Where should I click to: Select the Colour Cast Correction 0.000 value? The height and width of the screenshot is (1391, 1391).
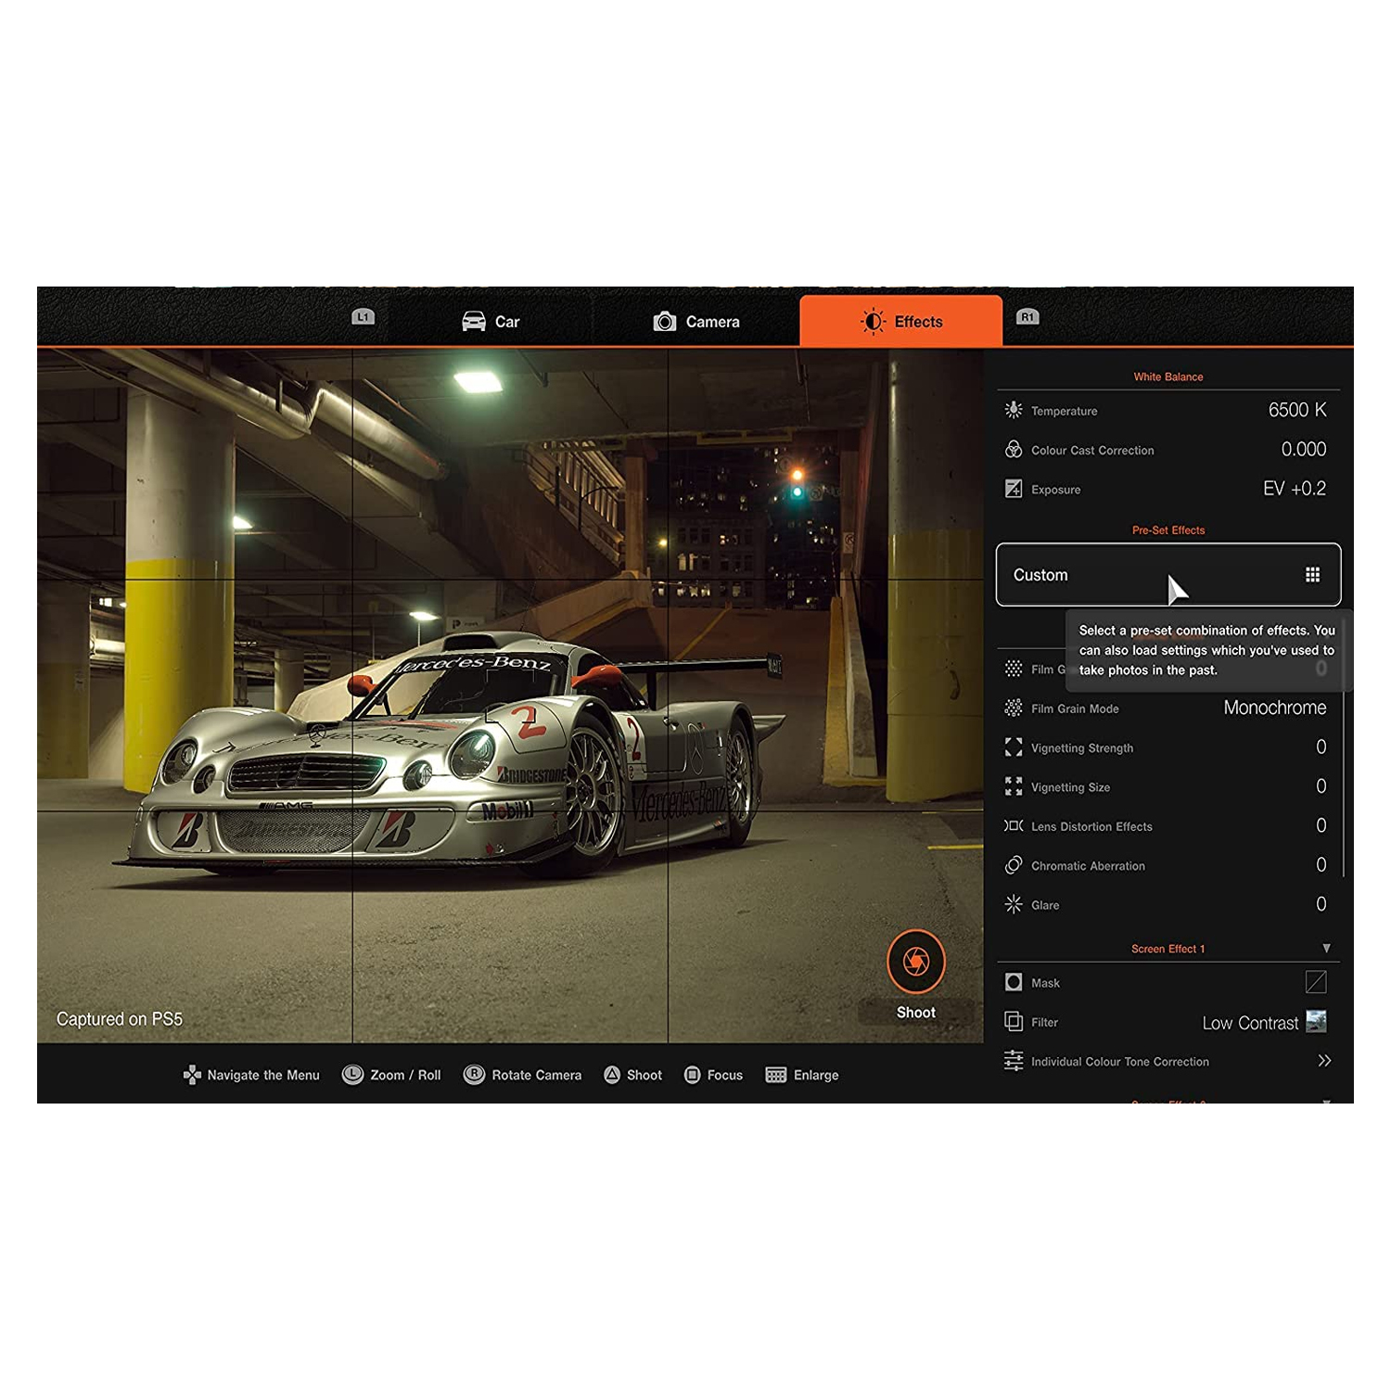point(1304,450)
